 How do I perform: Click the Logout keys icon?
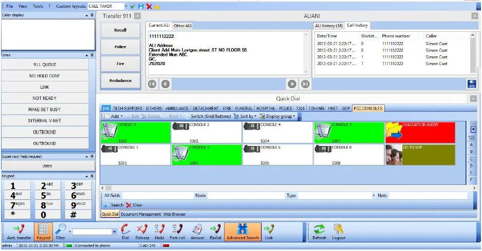click(339, 232)
